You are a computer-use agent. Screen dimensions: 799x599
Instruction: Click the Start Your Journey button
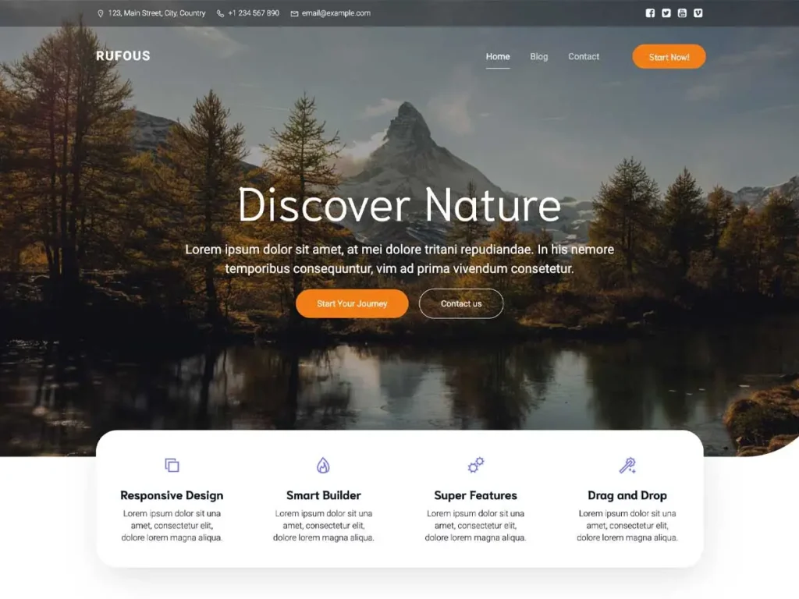pos(352,303)
